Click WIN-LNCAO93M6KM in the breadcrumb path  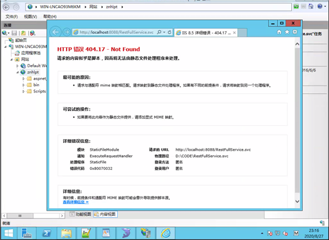click(60, 7)
